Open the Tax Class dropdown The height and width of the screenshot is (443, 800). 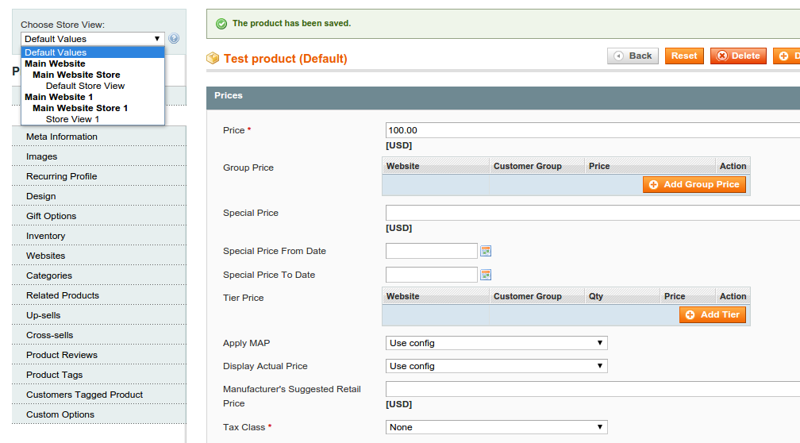(497, 427)
